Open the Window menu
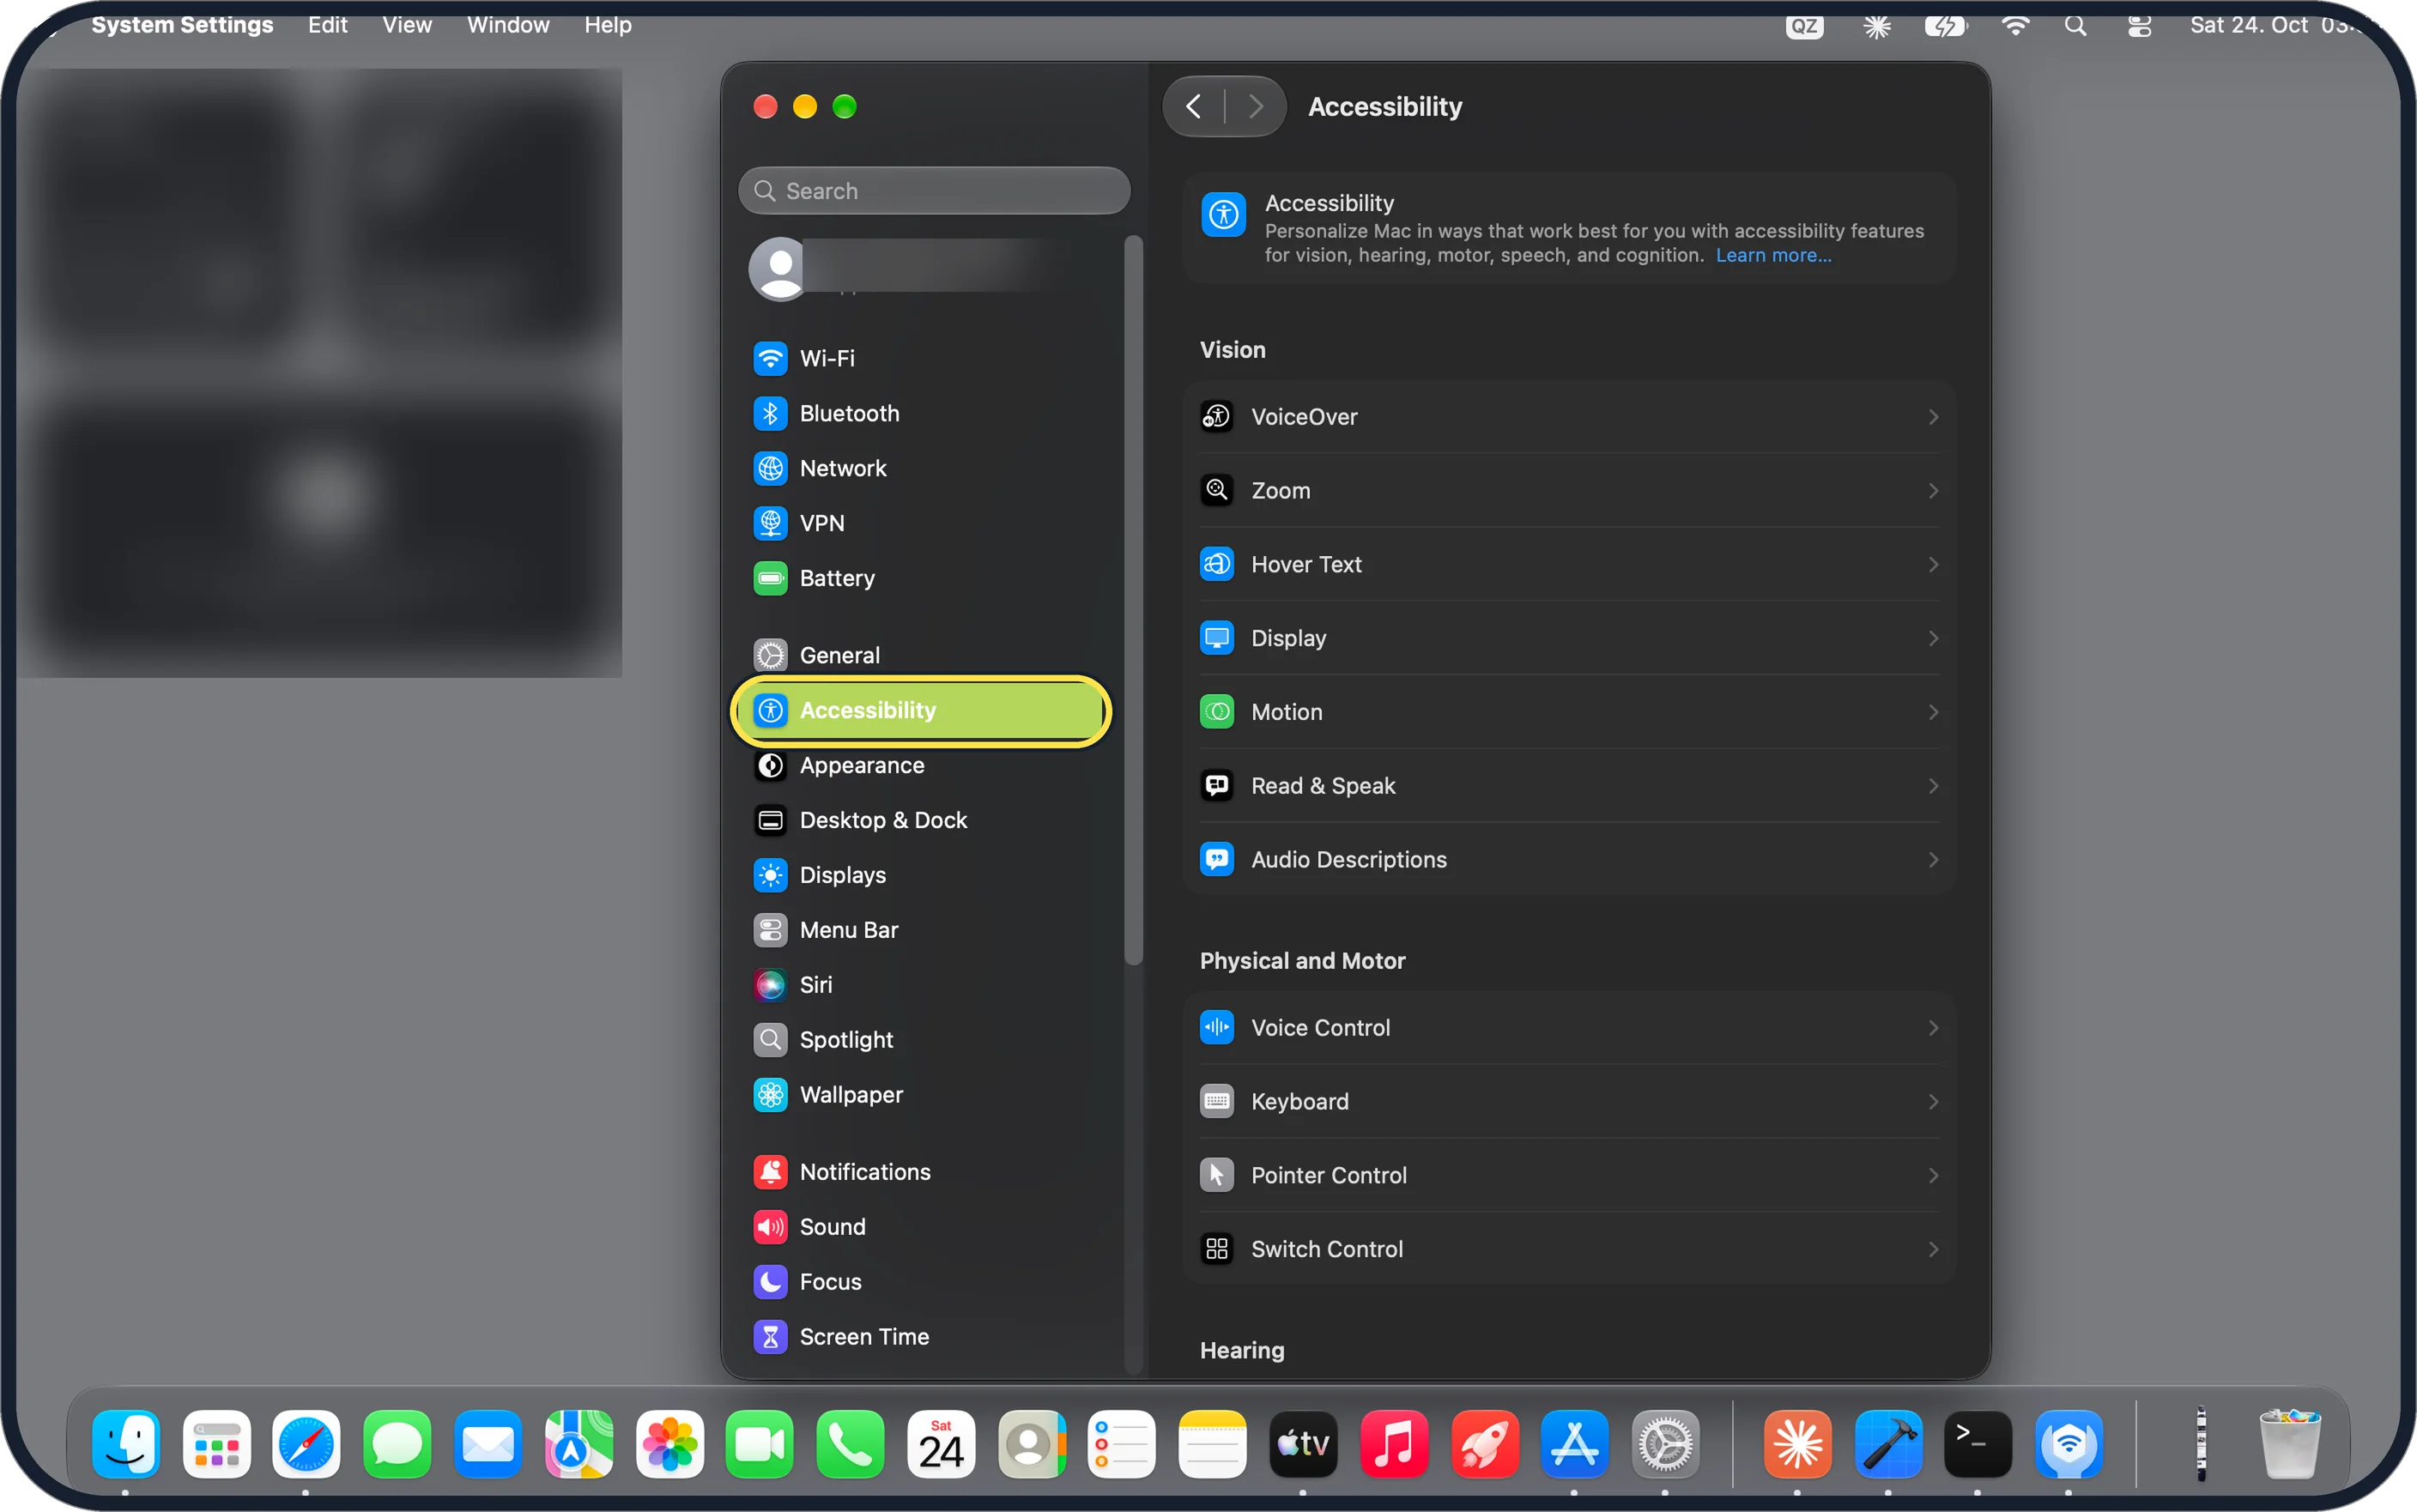 tap(508, 25)
